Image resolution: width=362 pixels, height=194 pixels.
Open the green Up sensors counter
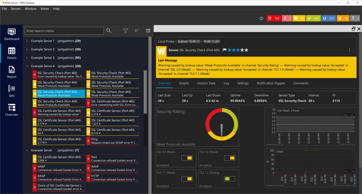[x=313, y=18]
